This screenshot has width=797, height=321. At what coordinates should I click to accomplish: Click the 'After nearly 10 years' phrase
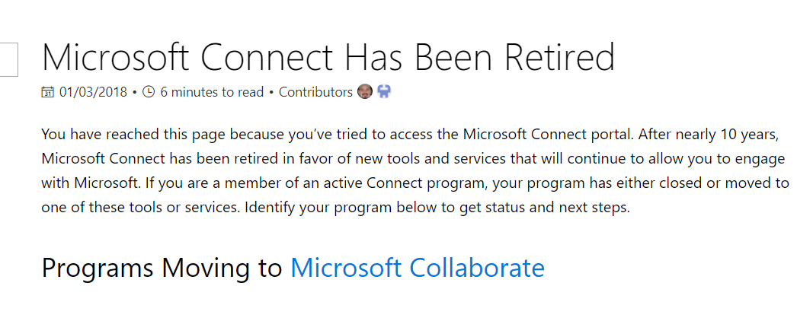(x=711, y=135)
